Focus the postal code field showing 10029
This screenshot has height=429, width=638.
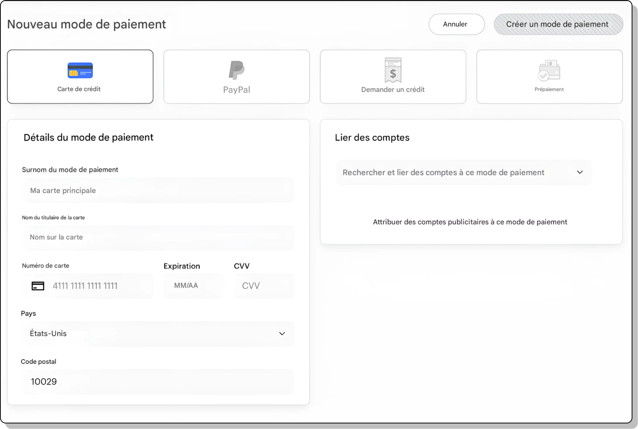click(158, 382)
